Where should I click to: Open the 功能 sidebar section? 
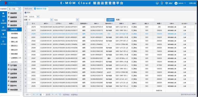(x=3, y=15)
